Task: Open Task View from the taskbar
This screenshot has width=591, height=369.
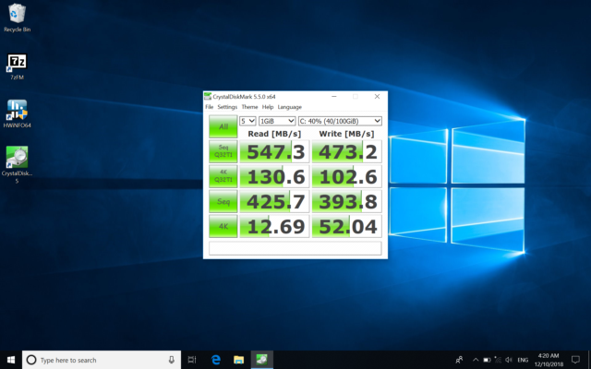Action: coord(192,360)
